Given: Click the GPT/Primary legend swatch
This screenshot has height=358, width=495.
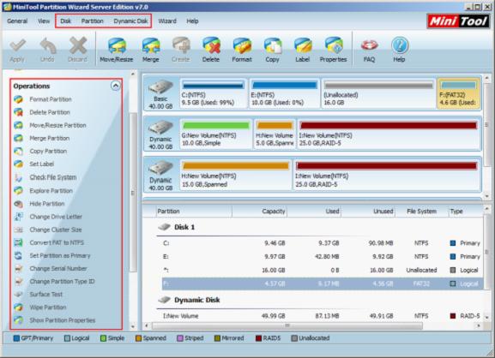Looking at the screenshot, I should pos(16,338).
